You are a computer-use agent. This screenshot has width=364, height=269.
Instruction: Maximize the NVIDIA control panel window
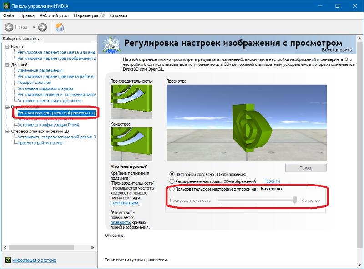(x=338, y=6)
